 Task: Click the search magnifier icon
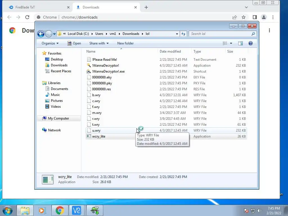[253, 34]
